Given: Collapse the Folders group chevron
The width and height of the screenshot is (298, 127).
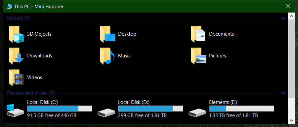Looking at the screenshot, I should (x=283, y=18).
